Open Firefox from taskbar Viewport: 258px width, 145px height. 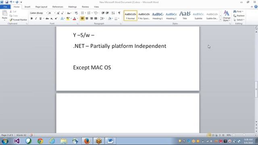point(87,141)
